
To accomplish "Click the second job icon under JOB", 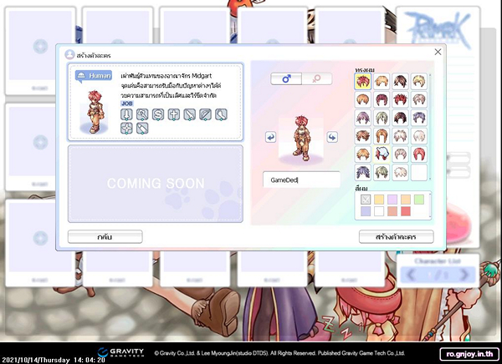I will coord(141,114).
